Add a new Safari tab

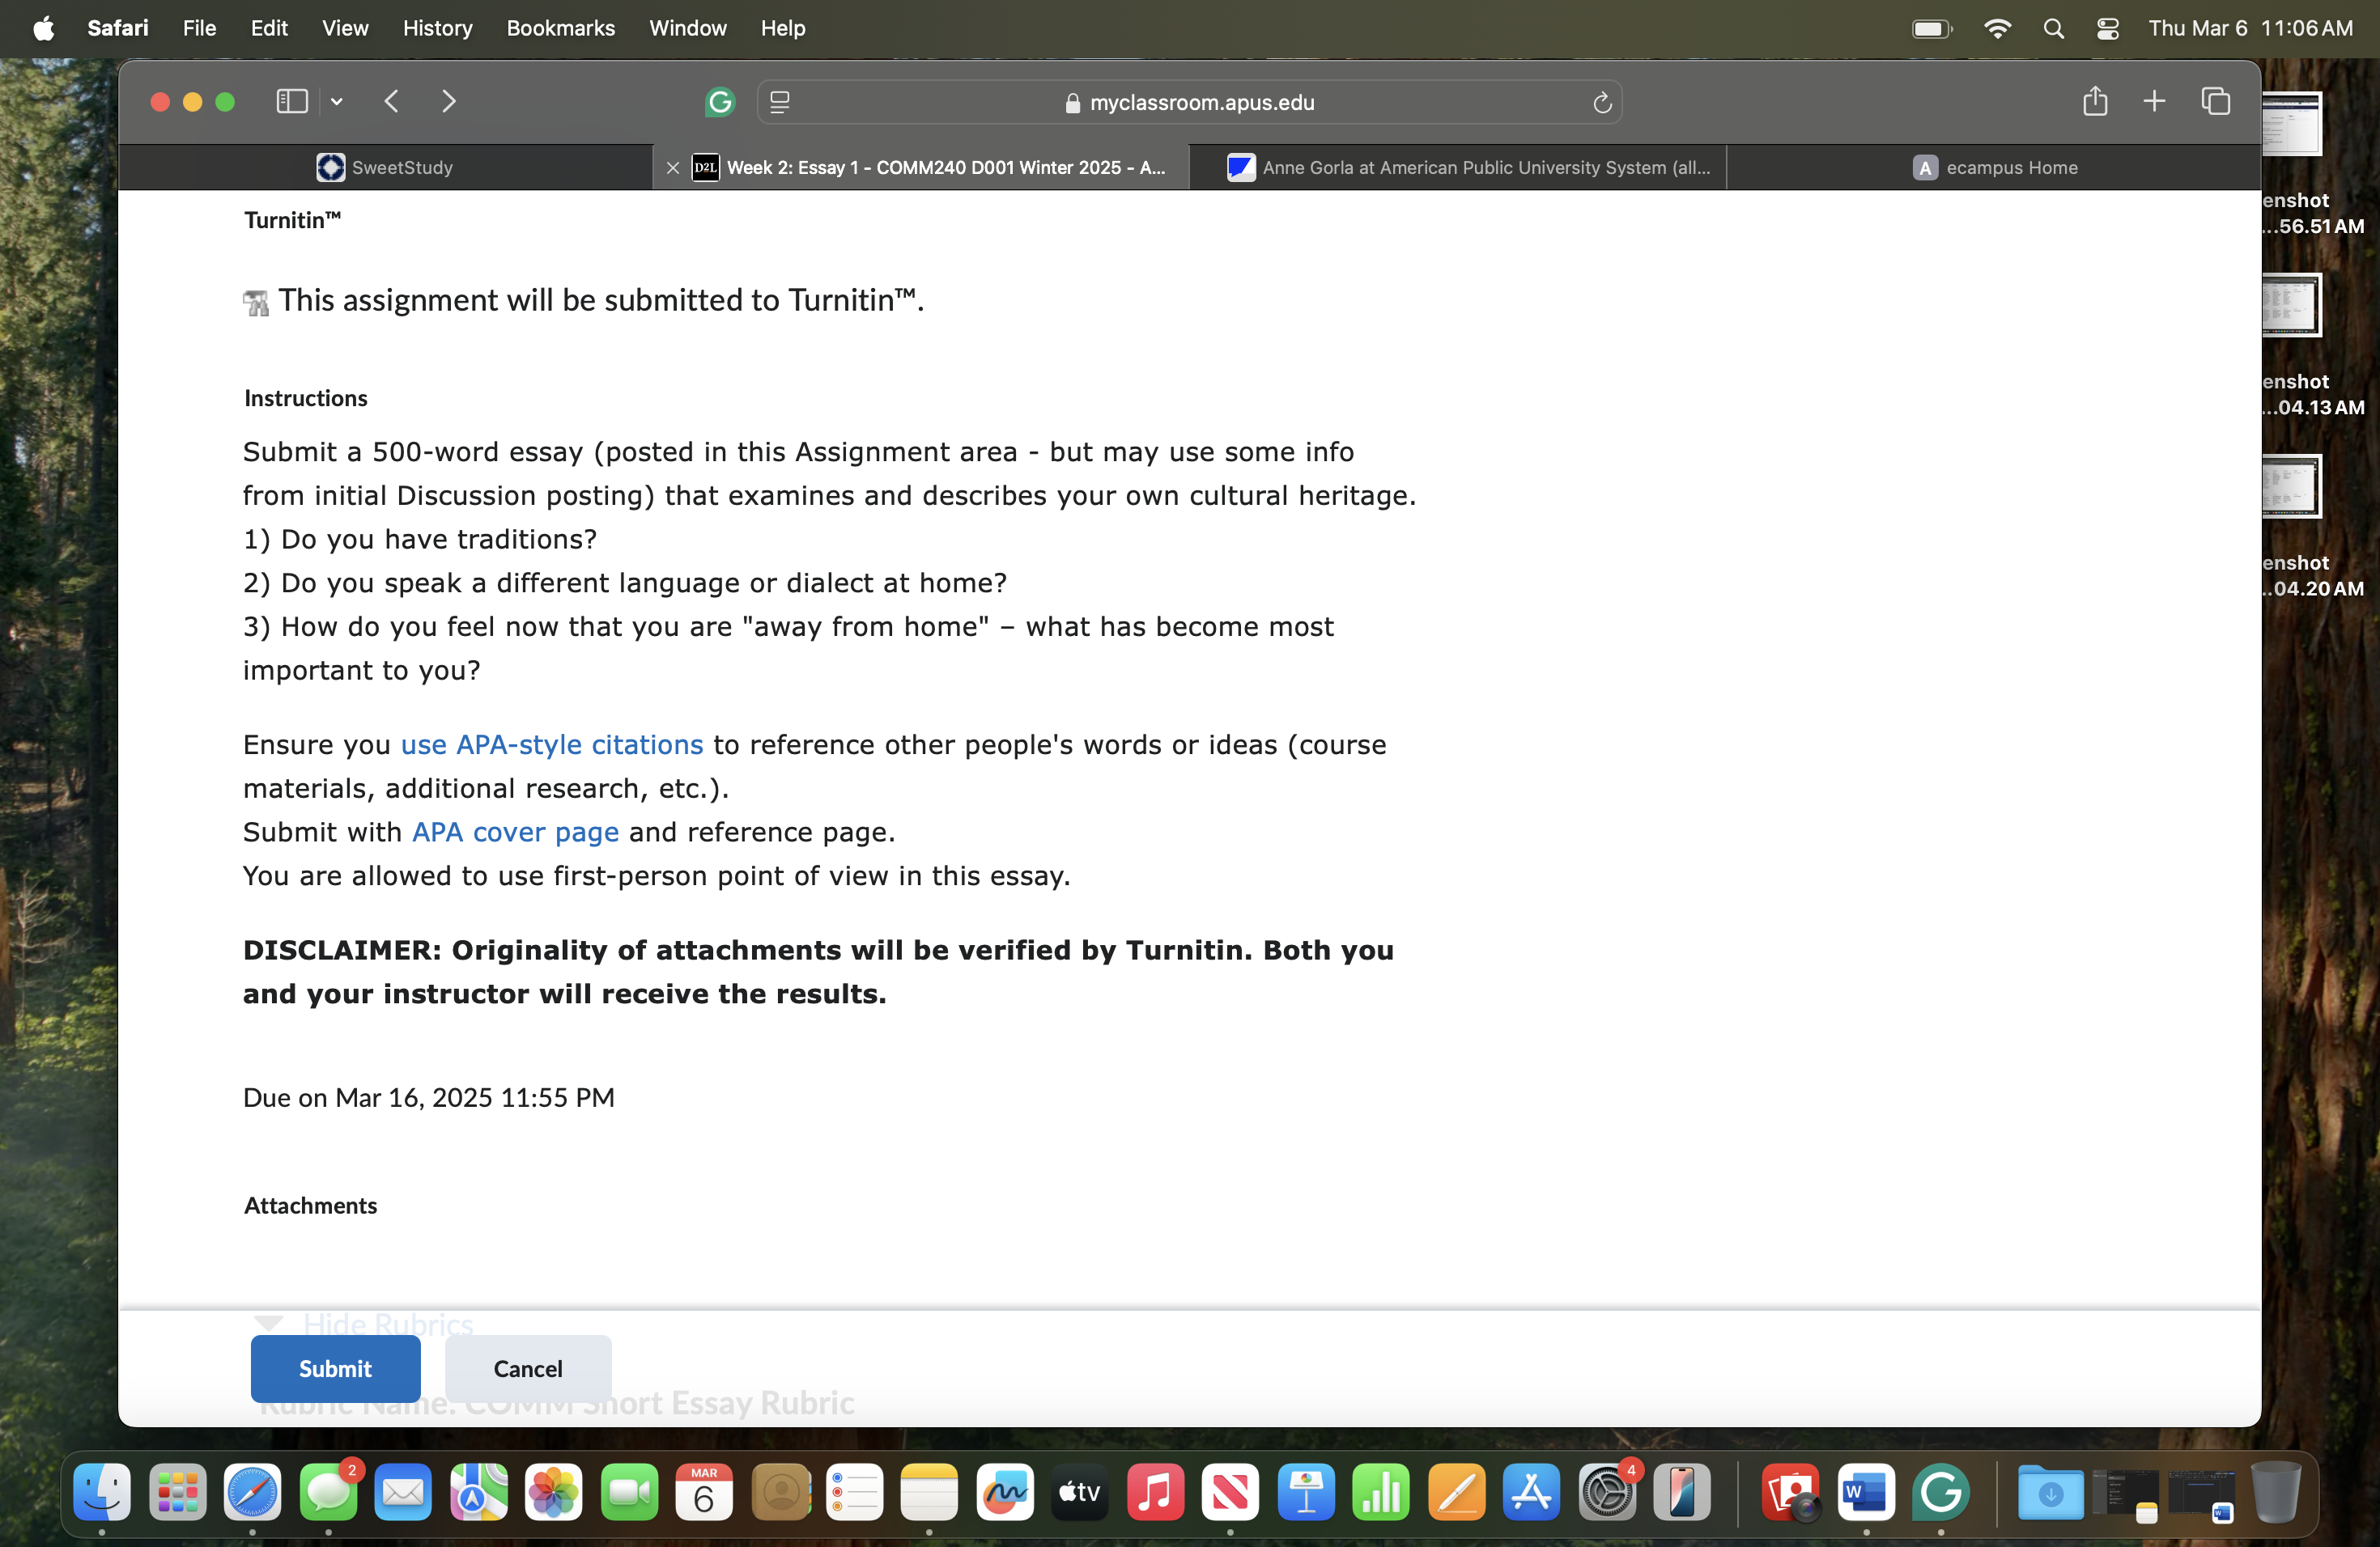[2154, 101]
